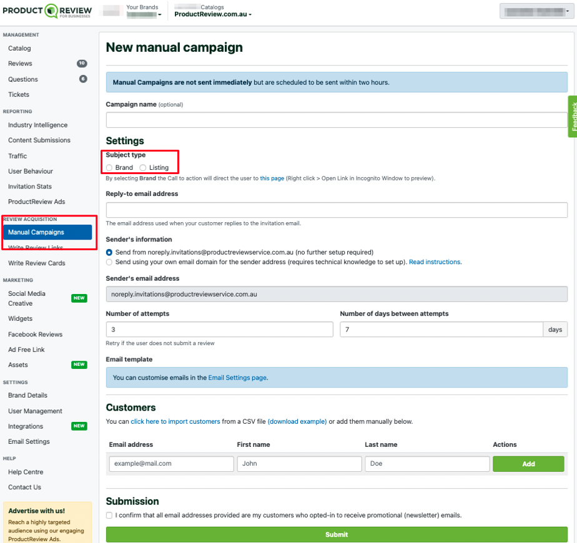Open Assets in the Marketing section

[18, 365]
